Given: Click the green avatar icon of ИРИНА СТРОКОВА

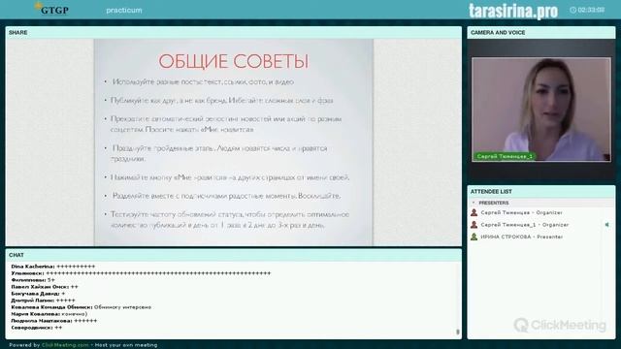Looking at the screenshot, I should [x=474, y=237].
